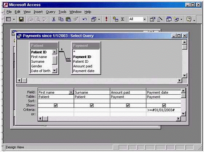
Task: Open the New Object dropdown arrow
Action: pos(181,19)
